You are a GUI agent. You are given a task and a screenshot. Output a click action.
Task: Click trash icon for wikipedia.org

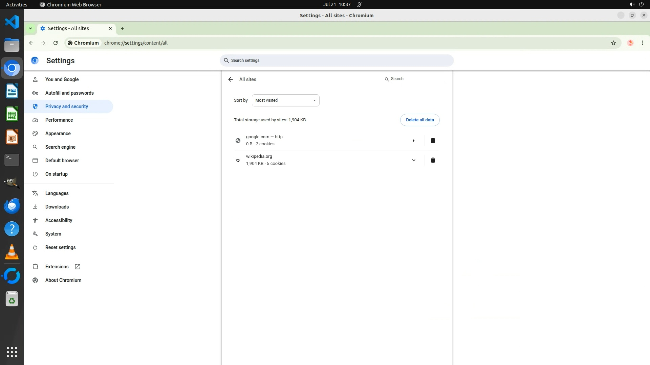[433, 160]
